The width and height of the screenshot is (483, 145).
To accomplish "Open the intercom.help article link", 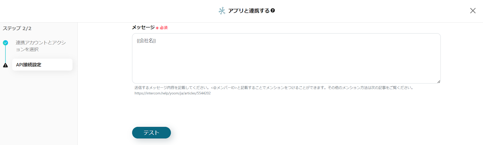I will [173, 93].
